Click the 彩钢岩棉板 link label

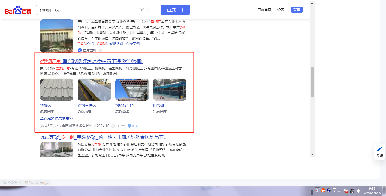pyautogui.click(x=87, y=105)
